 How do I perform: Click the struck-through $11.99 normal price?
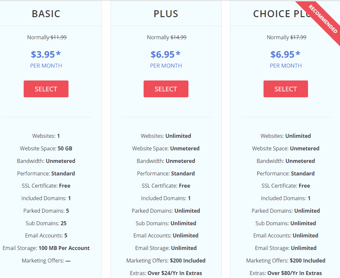click(59, 37)
